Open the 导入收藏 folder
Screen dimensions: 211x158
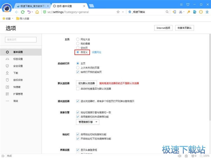coord(23,19)
